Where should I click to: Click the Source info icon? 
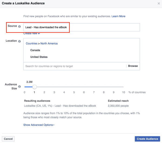[19, 27]
